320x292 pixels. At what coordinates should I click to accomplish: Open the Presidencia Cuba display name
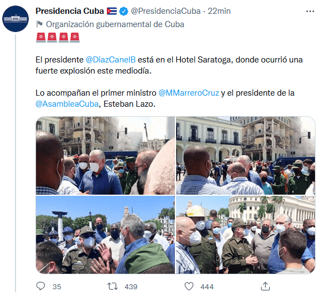coord(70,11)
